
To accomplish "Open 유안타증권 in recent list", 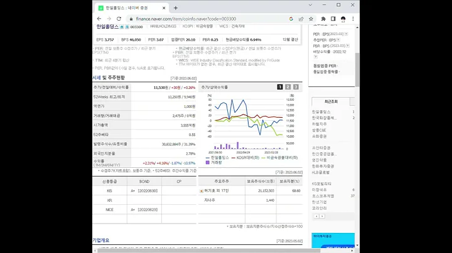I will coord(321,148).
